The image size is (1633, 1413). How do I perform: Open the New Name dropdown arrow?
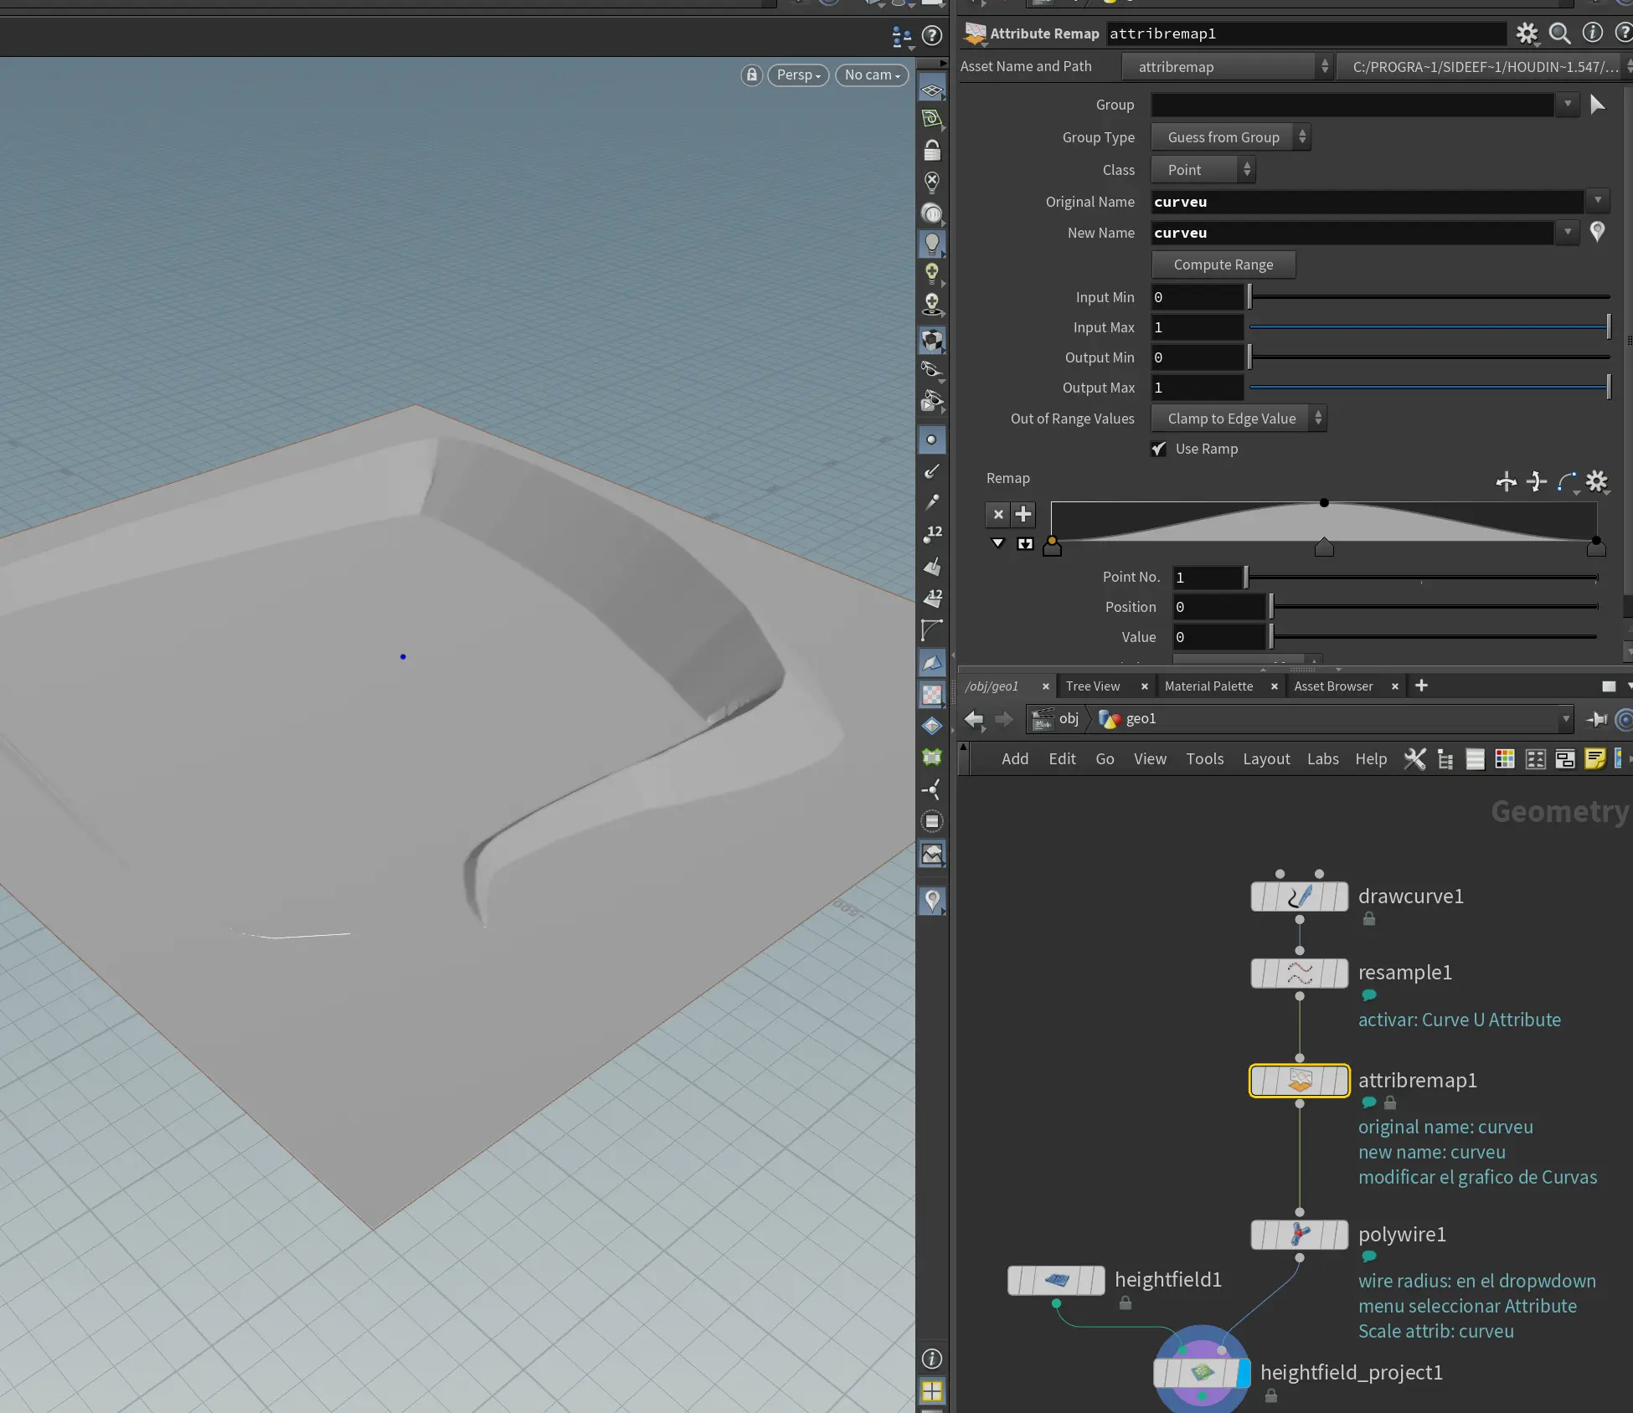point(1568,232)
